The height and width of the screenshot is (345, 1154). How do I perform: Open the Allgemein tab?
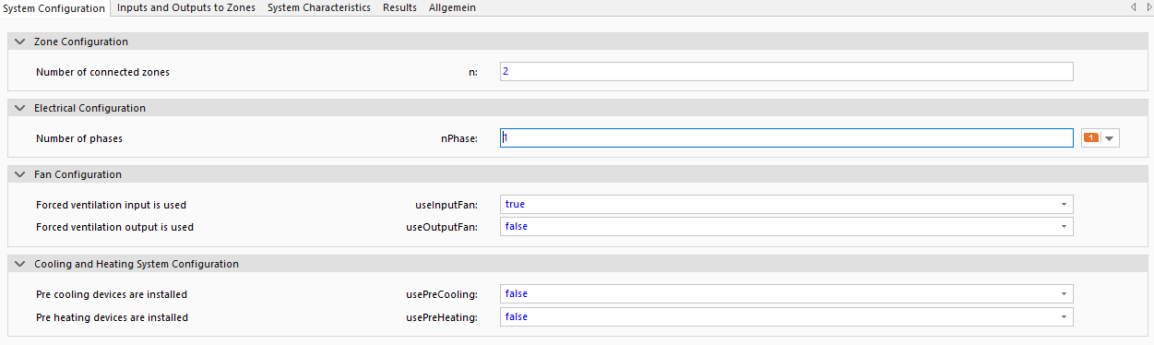(x=452, y=7)
